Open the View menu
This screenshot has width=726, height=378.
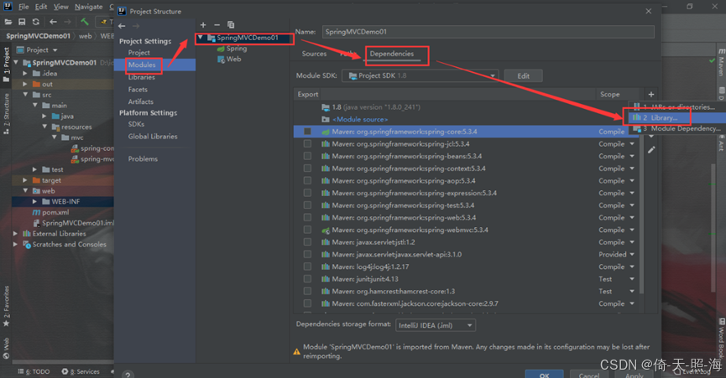60,7
